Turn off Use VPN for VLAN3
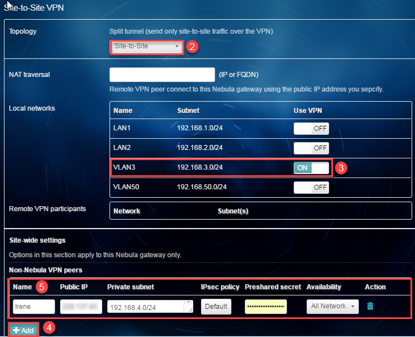The height and width of the screenshot is (337, 415). [311, 167]
